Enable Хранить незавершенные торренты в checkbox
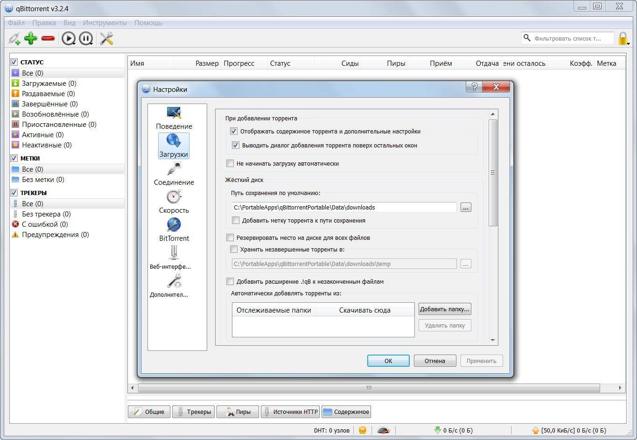The height and width of the screenshot is (440, 637). [234, 250]
